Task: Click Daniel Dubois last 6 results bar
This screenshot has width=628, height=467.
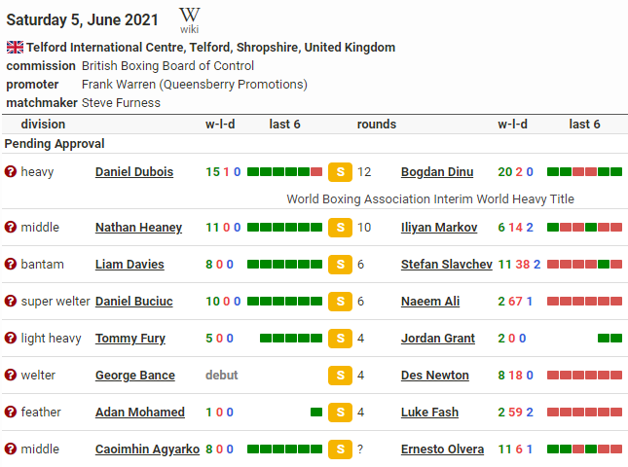Action: [x=284, y=172]
